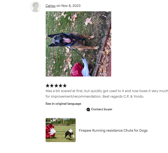The image size is (168, 153).
Task: Click the first star of the rating
Action: [x=48, y=85]
